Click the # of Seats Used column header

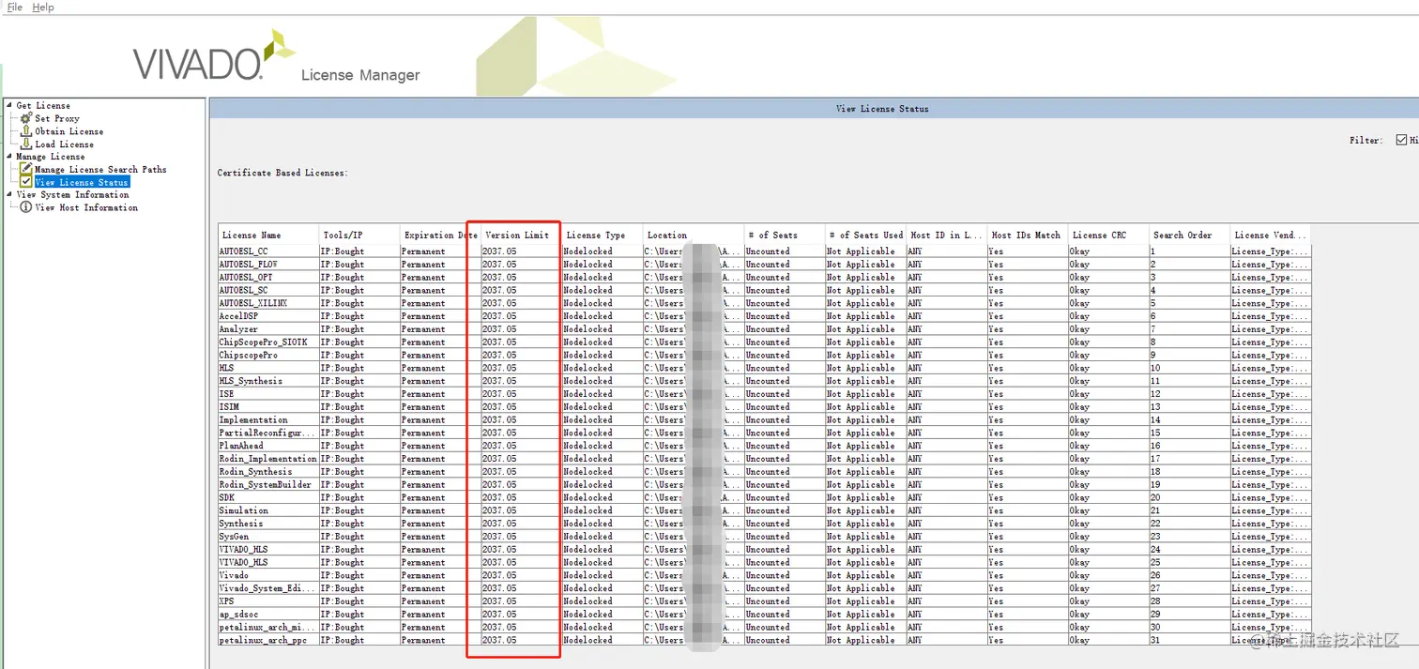pos(864,235)
